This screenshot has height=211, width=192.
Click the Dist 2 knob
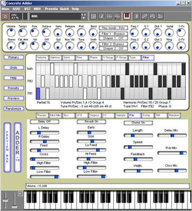(x=157, y=46)
